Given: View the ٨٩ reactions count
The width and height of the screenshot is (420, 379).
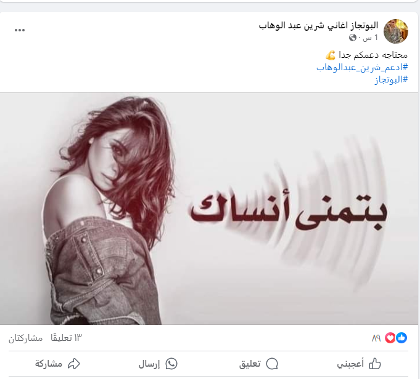Looking at the screenshot, I should (x=376, y=338).
